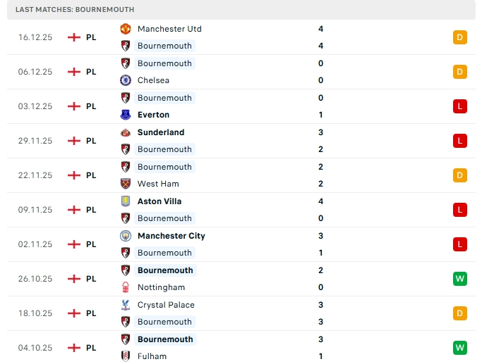Click the Sunderland club crest icon
482x364 pixels.
click(x=126, y=132)
